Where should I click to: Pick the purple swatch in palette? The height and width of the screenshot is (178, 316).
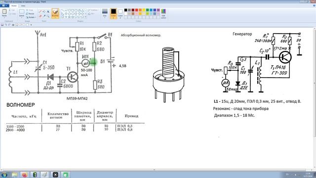click(158, 10)
